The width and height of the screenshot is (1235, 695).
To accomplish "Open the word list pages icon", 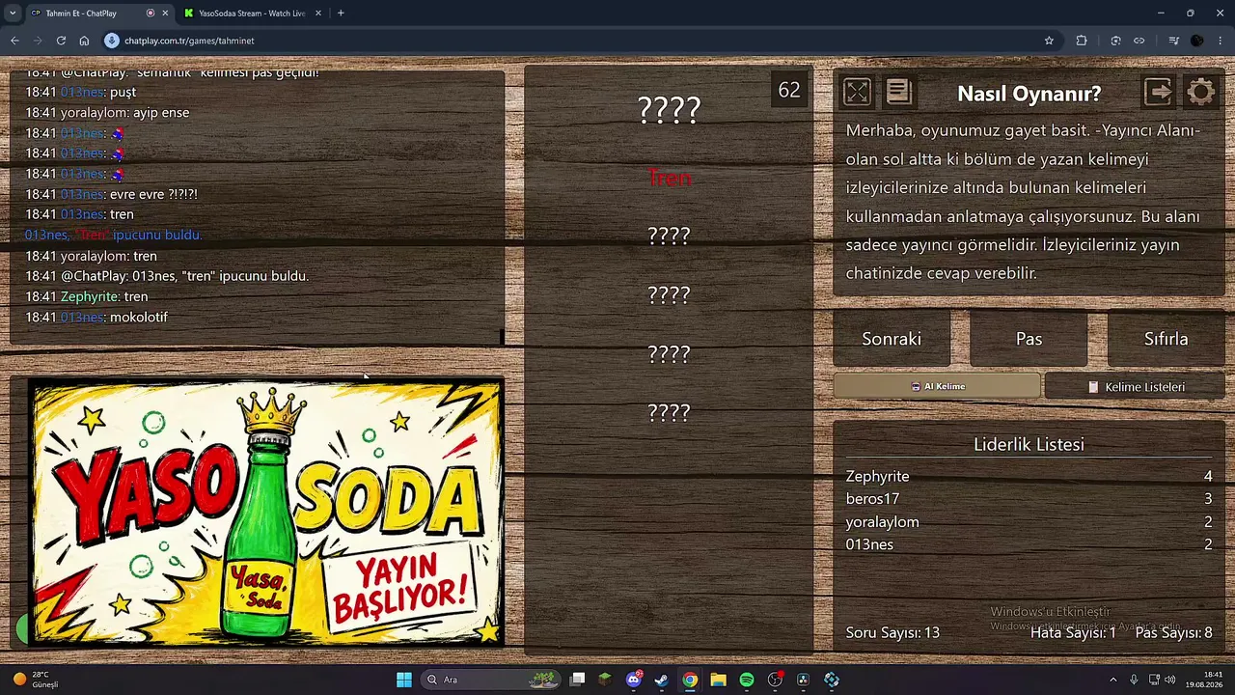I will (x=898, y=92).
